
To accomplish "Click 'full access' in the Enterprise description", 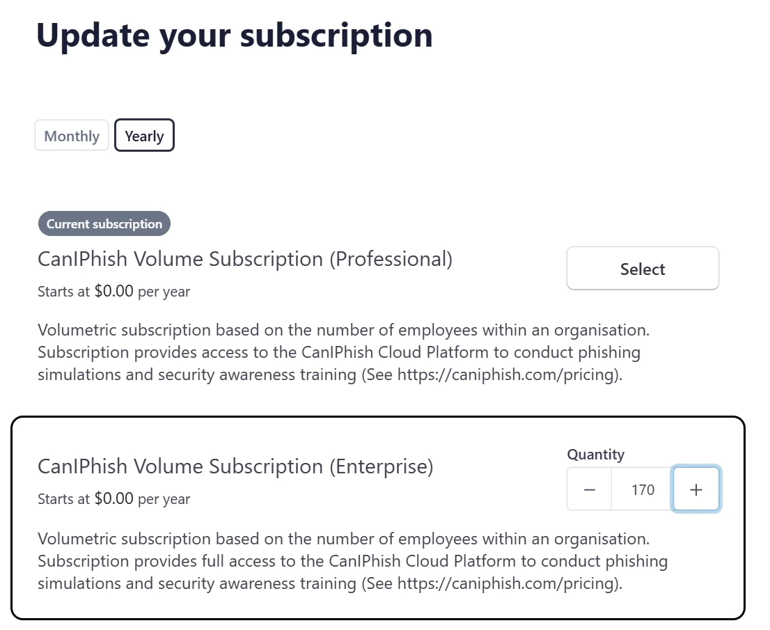I will [x=233, y=561].
